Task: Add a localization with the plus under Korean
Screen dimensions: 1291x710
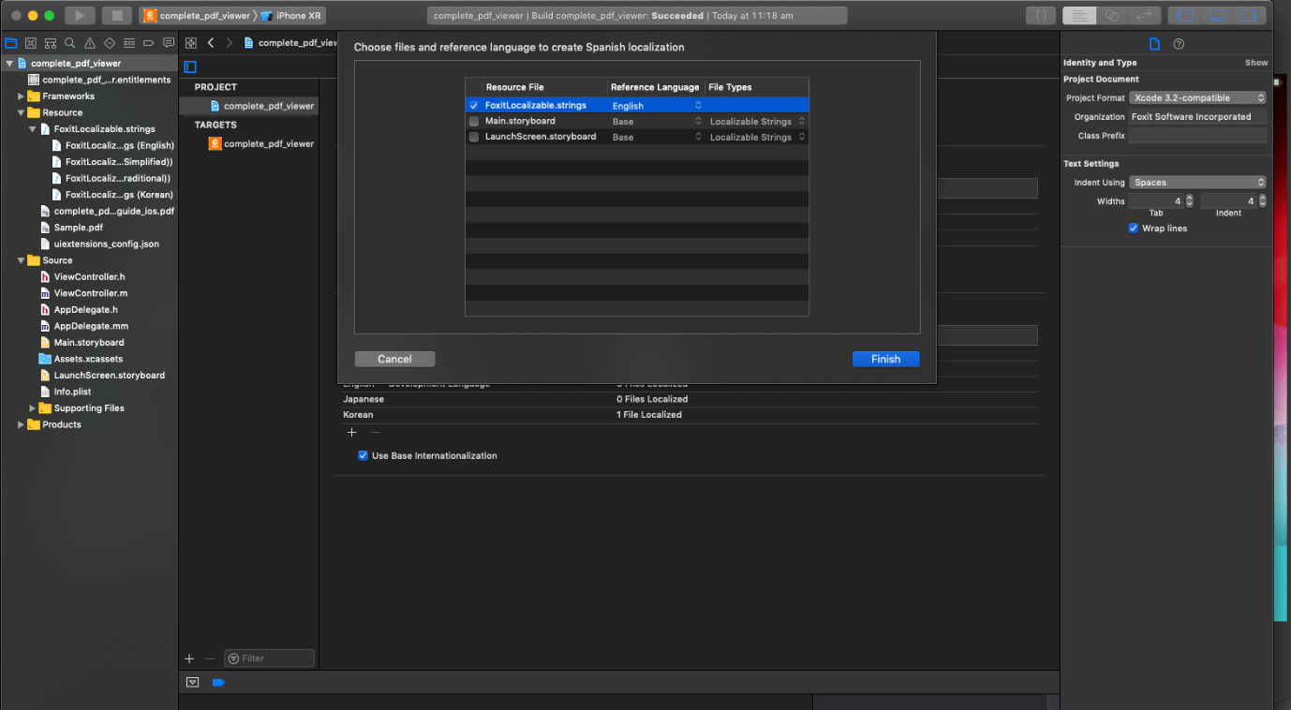Action: (352, 432)
